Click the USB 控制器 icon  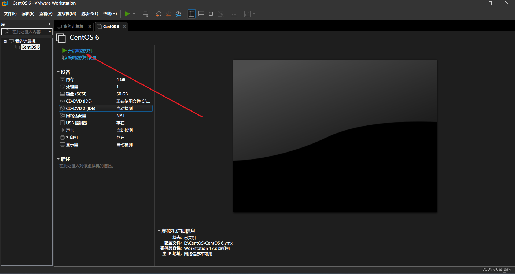point(62,123)
